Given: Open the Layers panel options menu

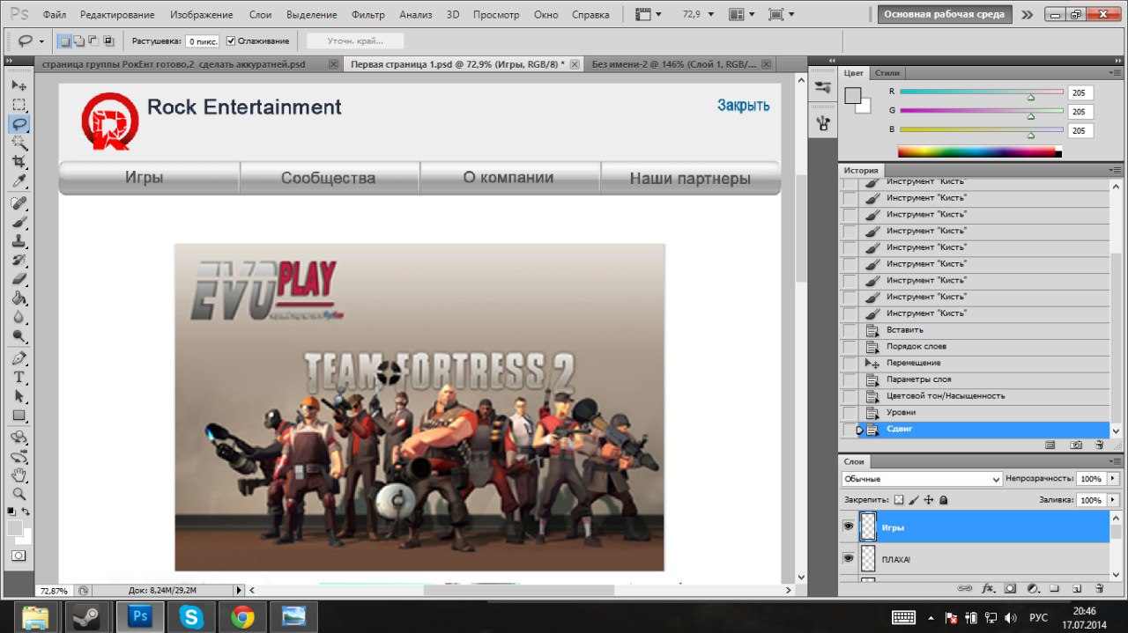Looking at the screenshot, I should [1116, 461].
